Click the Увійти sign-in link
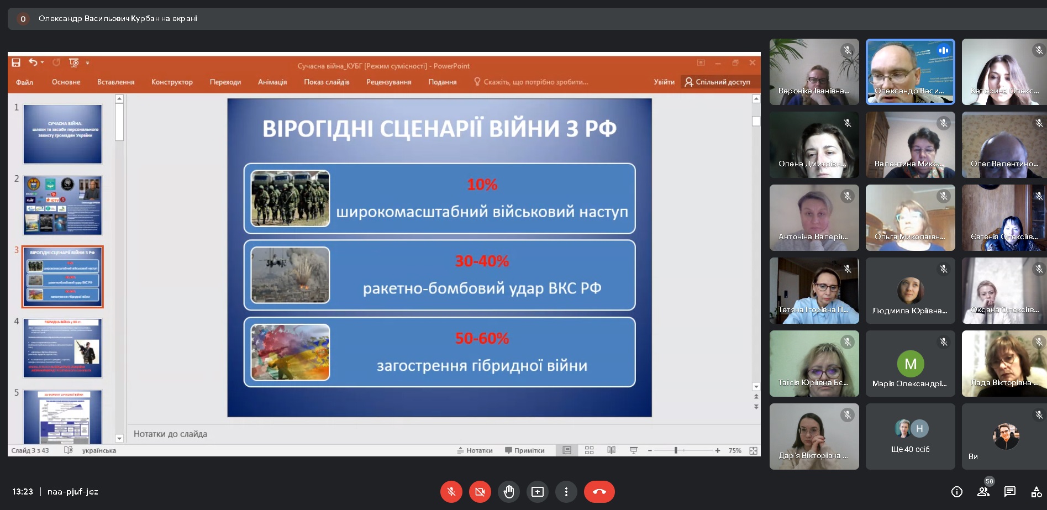 coord(664,82)
